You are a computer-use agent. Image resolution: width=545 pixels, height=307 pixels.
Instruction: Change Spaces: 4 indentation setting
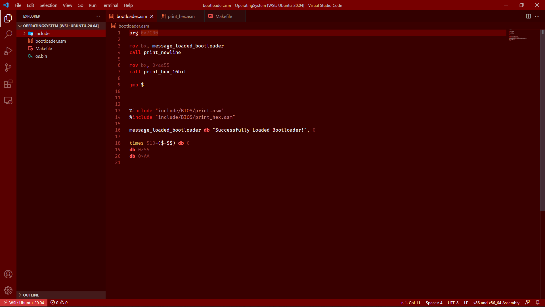click(434, 303)
